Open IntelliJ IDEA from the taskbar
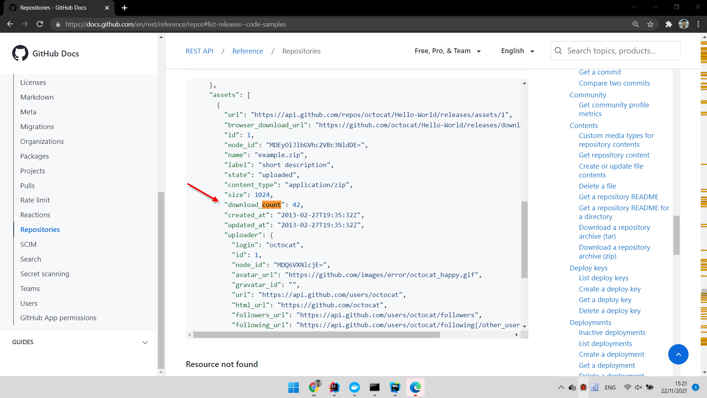The image size is (707, 398). (334, 387)
